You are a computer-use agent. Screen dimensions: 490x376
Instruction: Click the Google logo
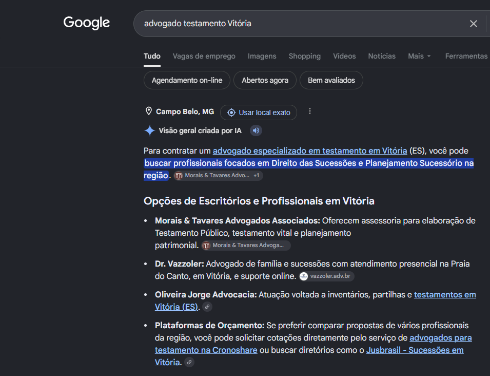point(87,23)
